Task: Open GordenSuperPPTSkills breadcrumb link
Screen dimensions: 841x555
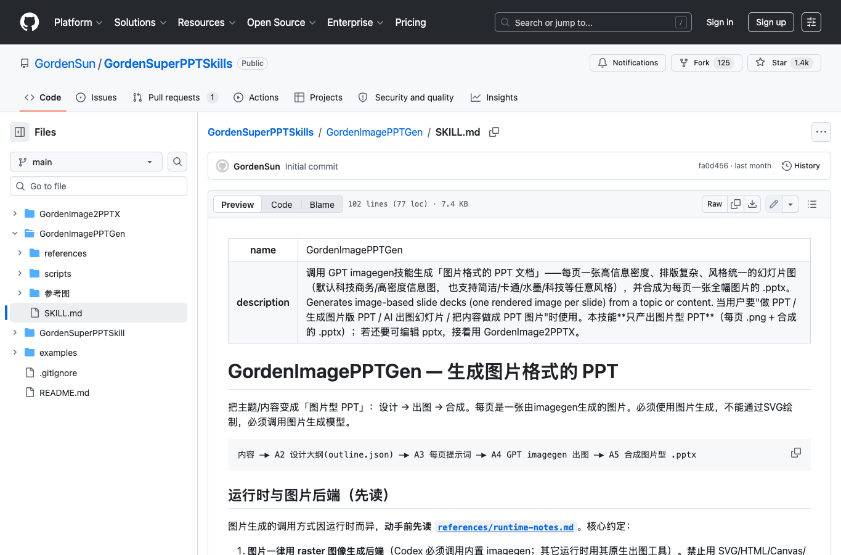Action: coord(261,132)
